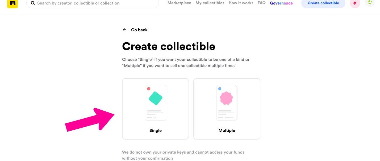Choose the Multiple collectible option

[227, 109]
